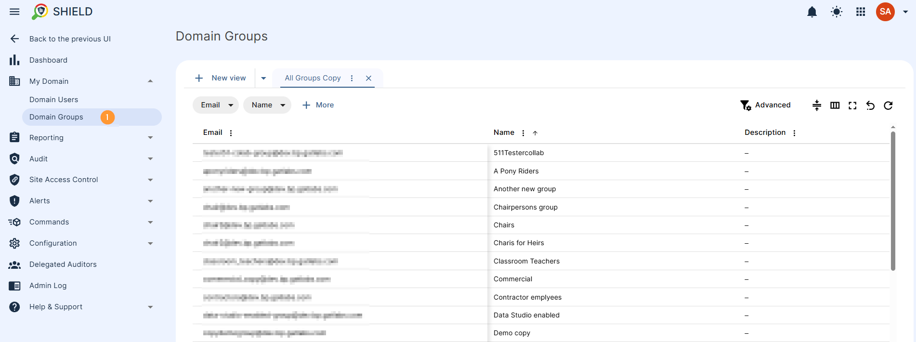Viewport: 916px width, 342px height.
Task: Expand Help & Support section
Action: [x=150, y=307]
